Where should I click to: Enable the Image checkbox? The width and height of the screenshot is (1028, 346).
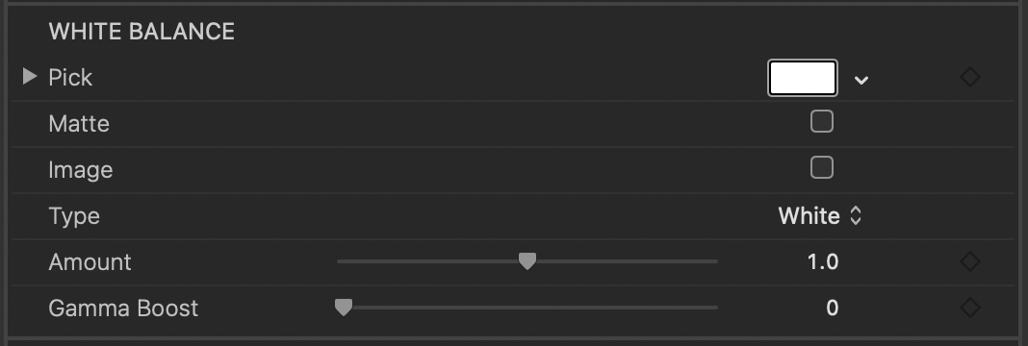pos(821,167)
